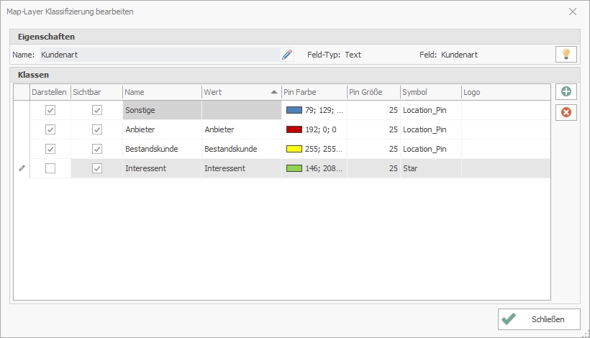This screenshot has width=590, height=338.
Task: Delete class using red X icon
Action: (566, 112)
